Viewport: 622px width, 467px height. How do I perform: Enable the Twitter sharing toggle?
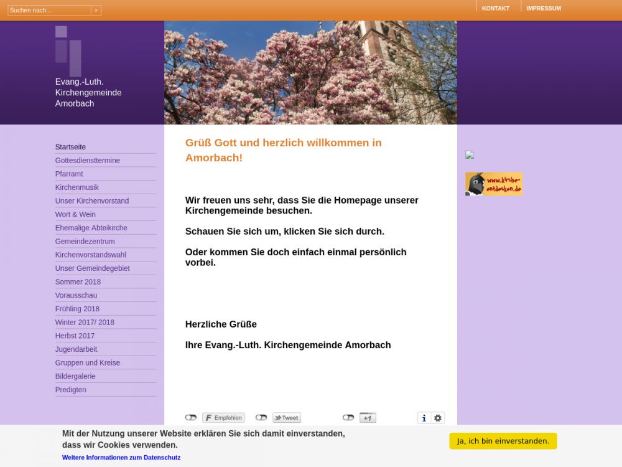coord(261,418)
